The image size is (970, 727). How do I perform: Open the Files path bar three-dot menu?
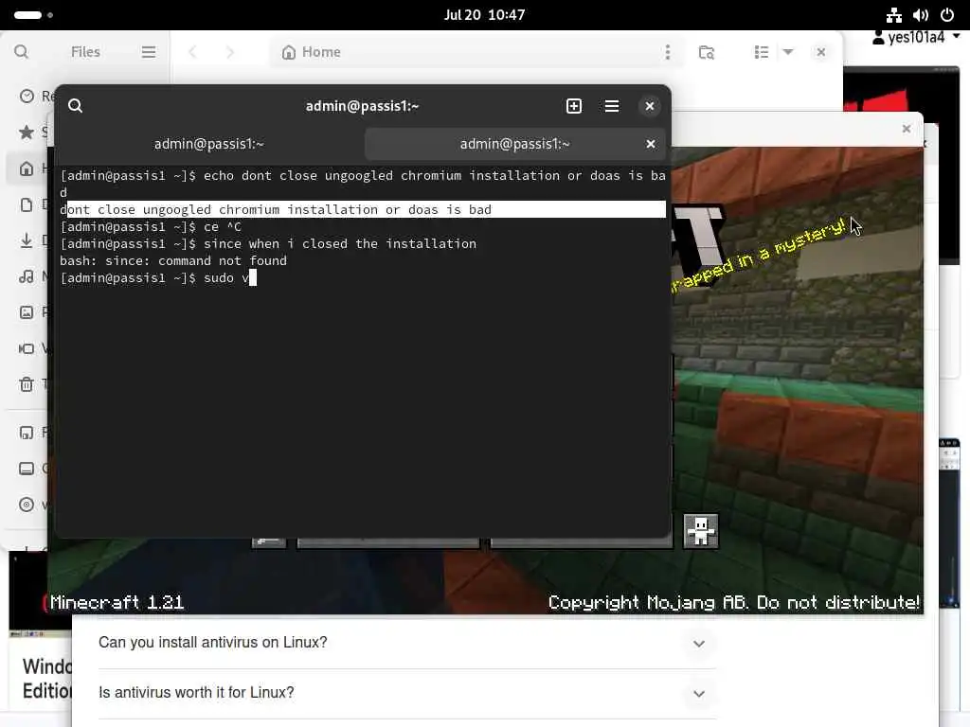coord(668,52)
